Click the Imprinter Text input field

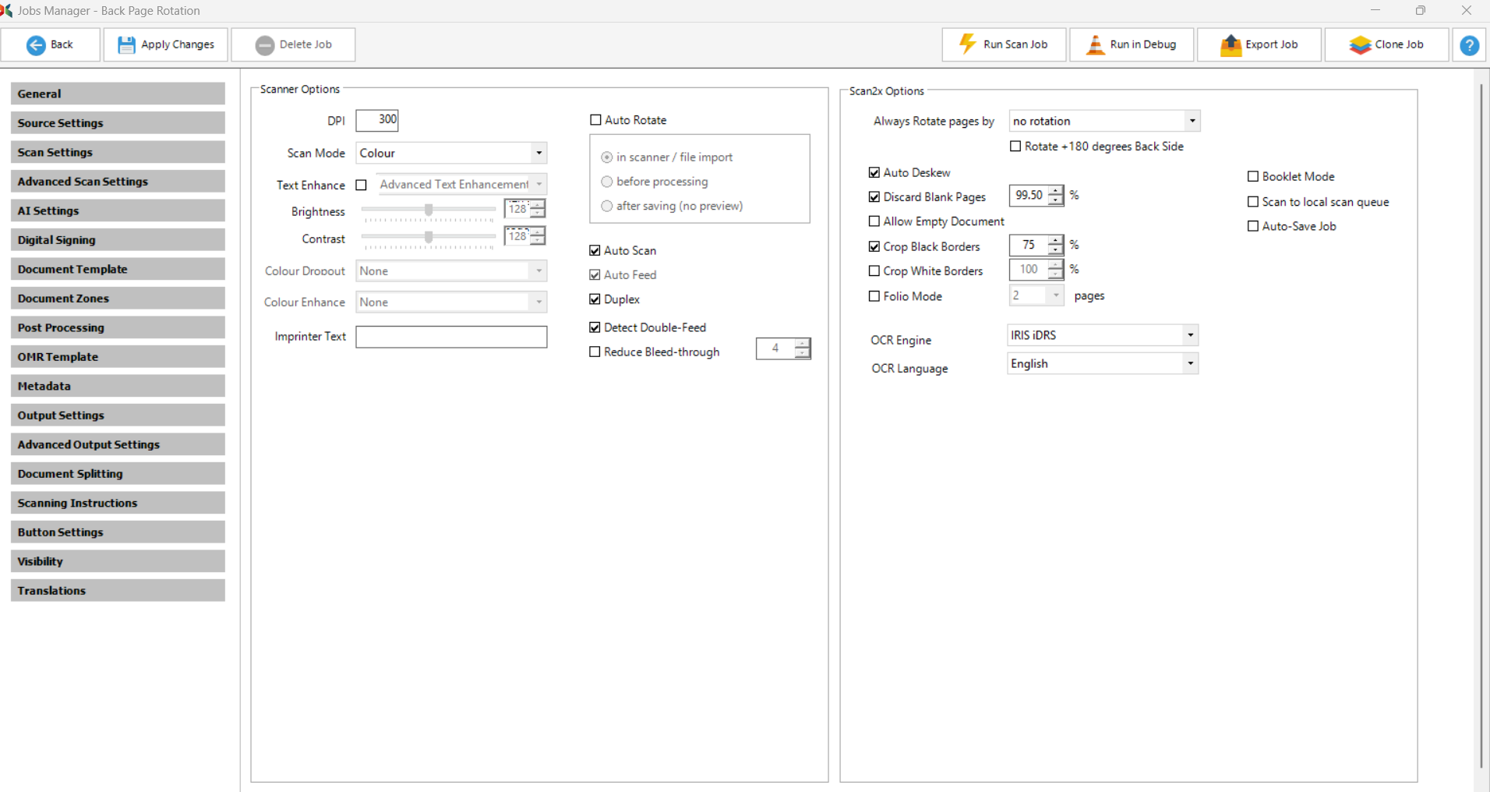coord(451,337)
